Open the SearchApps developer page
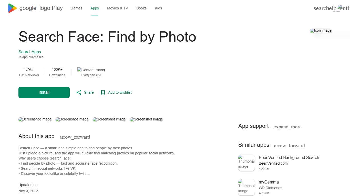The height and width of the screenshot is (196, 350). (29, 52)
